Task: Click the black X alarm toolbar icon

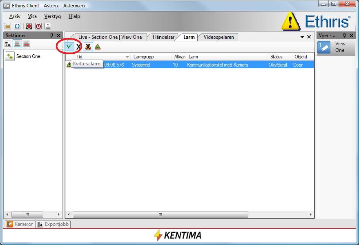Action: (78, 47)
